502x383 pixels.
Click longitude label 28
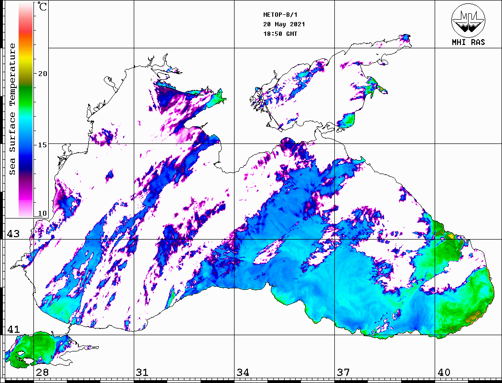tap(42, 372)
